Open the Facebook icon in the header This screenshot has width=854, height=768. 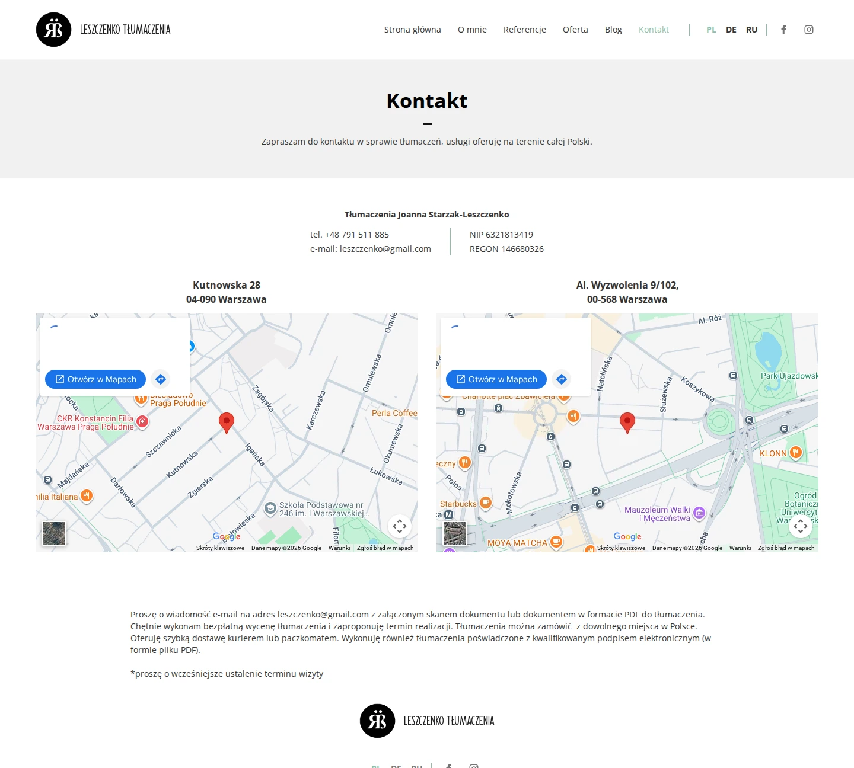783,30
